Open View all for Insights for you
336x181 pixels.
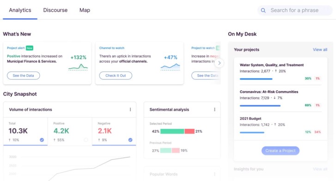(x=320, y=169)
